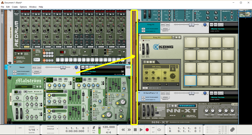This screenshot has width=252, height=135.
Task: Hit the selected Kong pad 1 BD1
Action: tap(191, 81)
